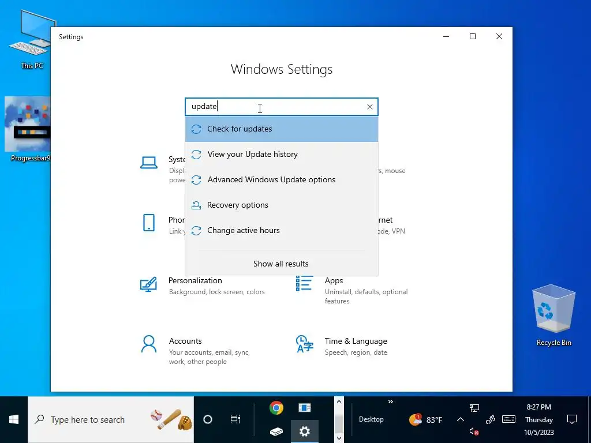Maximize the Settings window
Screen dimensions: 591x443
click(473, 36)
